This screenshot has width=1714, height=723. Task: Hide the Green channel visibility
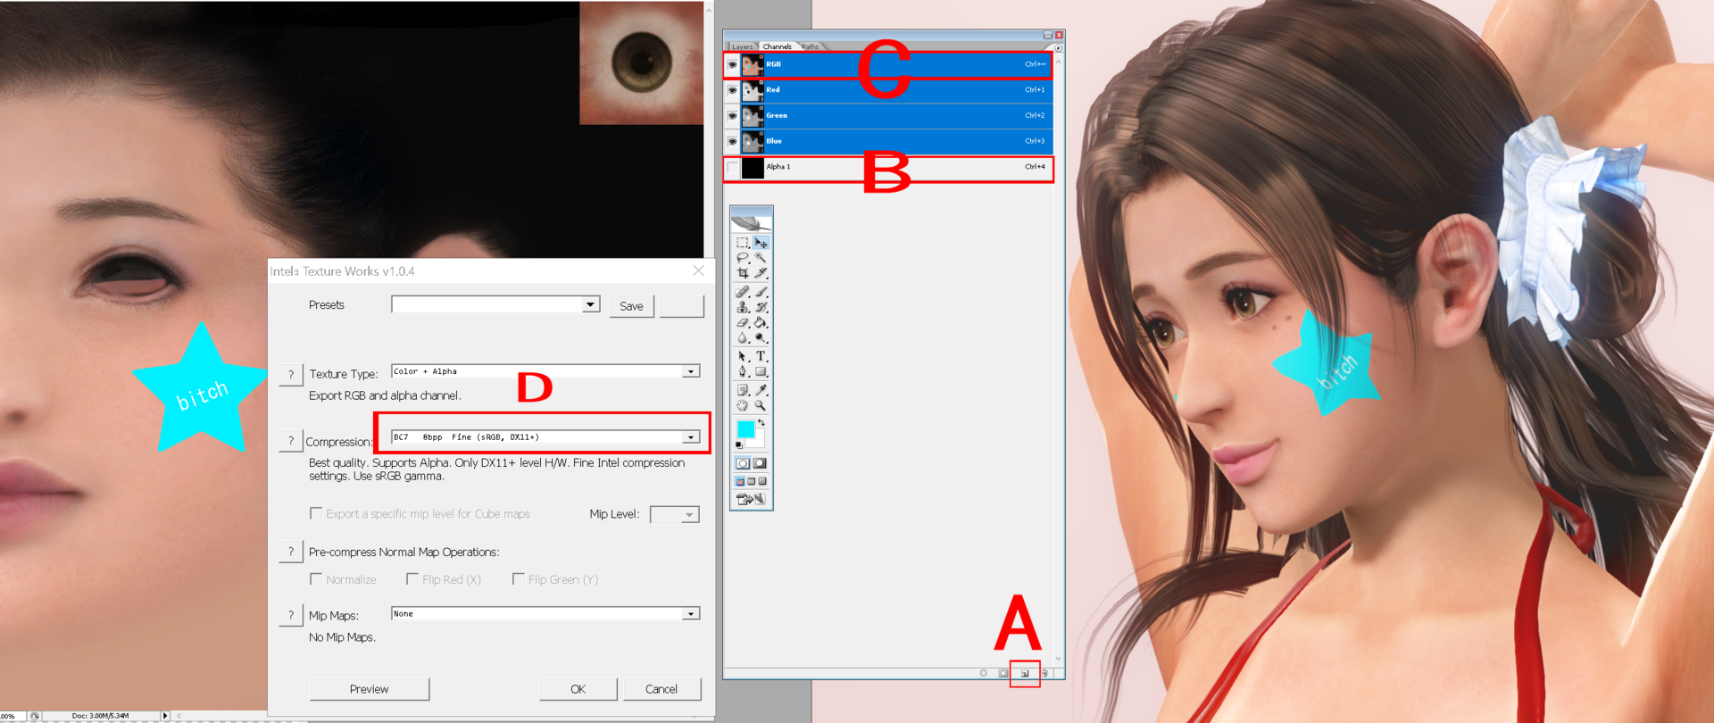click(x=732, y=116)
